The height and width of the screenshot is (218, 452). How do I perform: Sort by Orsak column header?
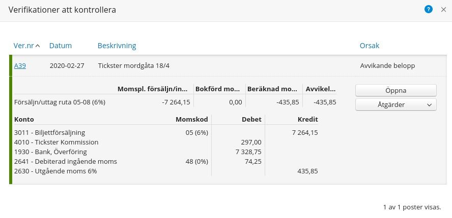click(369, 46)
